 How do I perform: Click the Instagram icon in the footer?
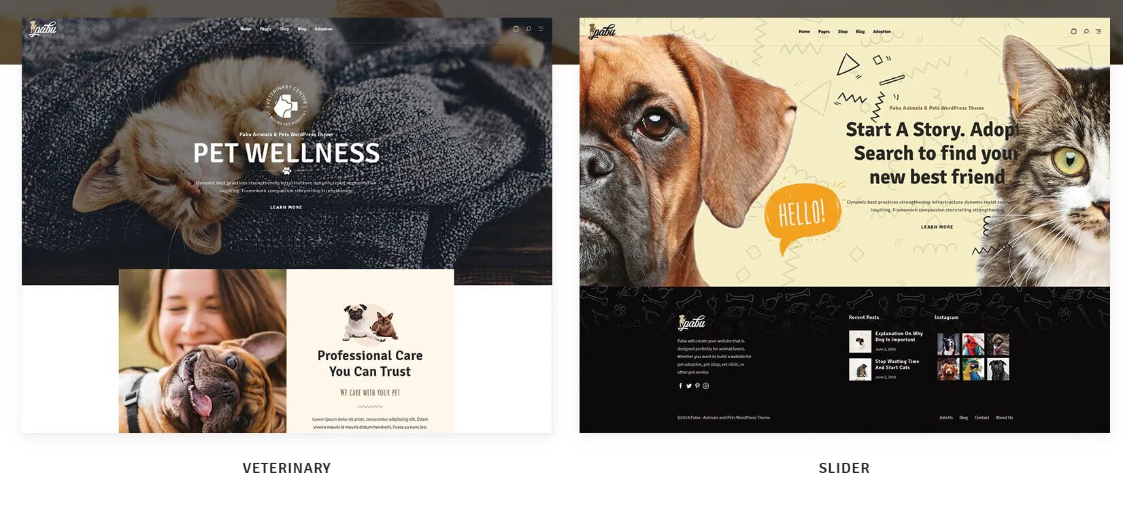click(x=706, y=386)
